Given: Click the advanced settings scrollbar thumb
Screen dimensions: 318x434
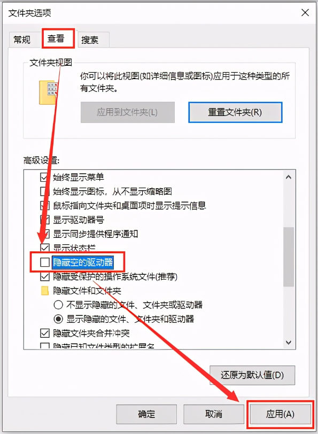Looking at the screenshot, I should [x=289, y=257].
